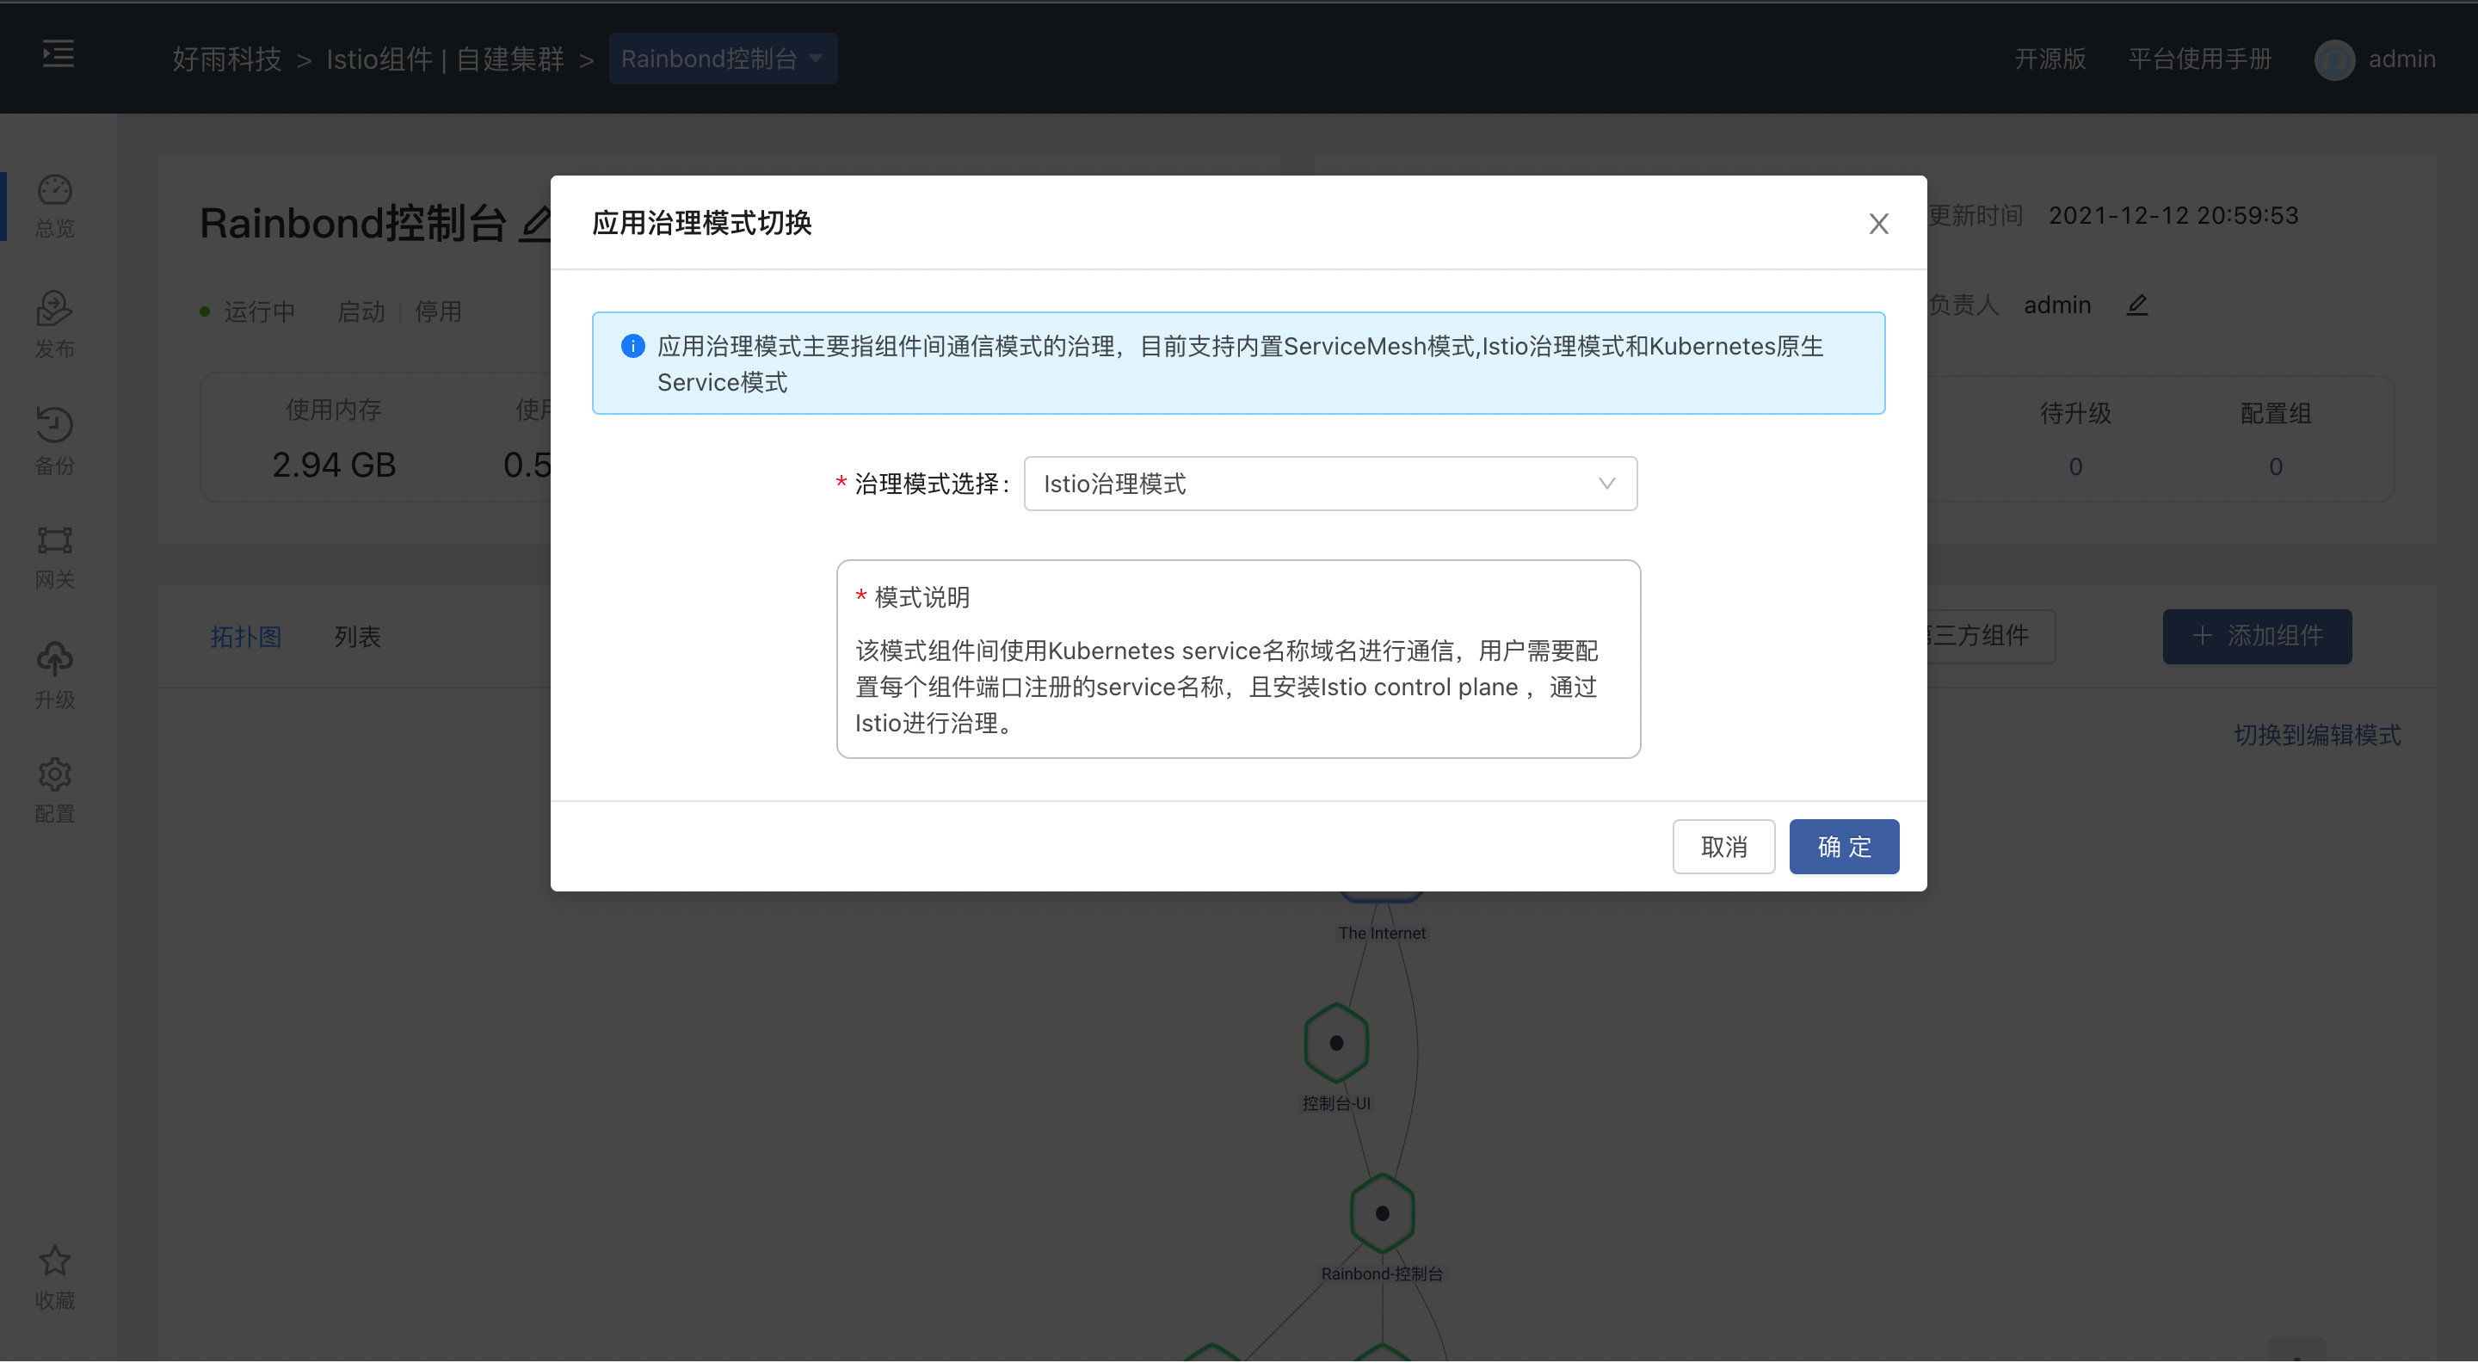
Task: Open the 配置 settings sidebar item
Action: click(55, 792)
